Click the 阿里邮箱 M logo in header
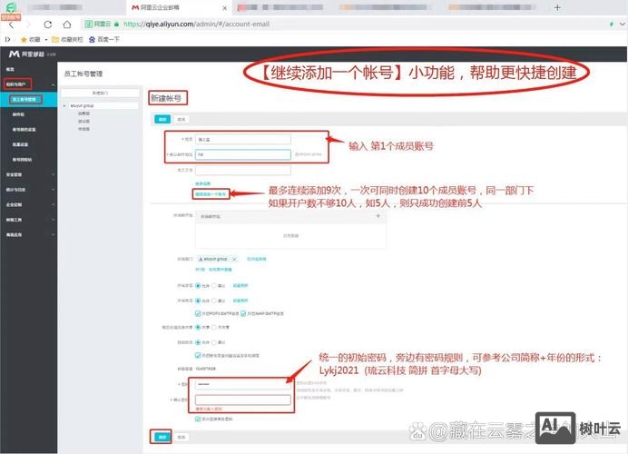The width and height of the screenshot is (628, 454). click(14, 54)
